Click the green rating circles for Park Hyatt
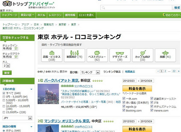This screenshot has width=181, height=132. pyautogui.click(x=67, y=86)
